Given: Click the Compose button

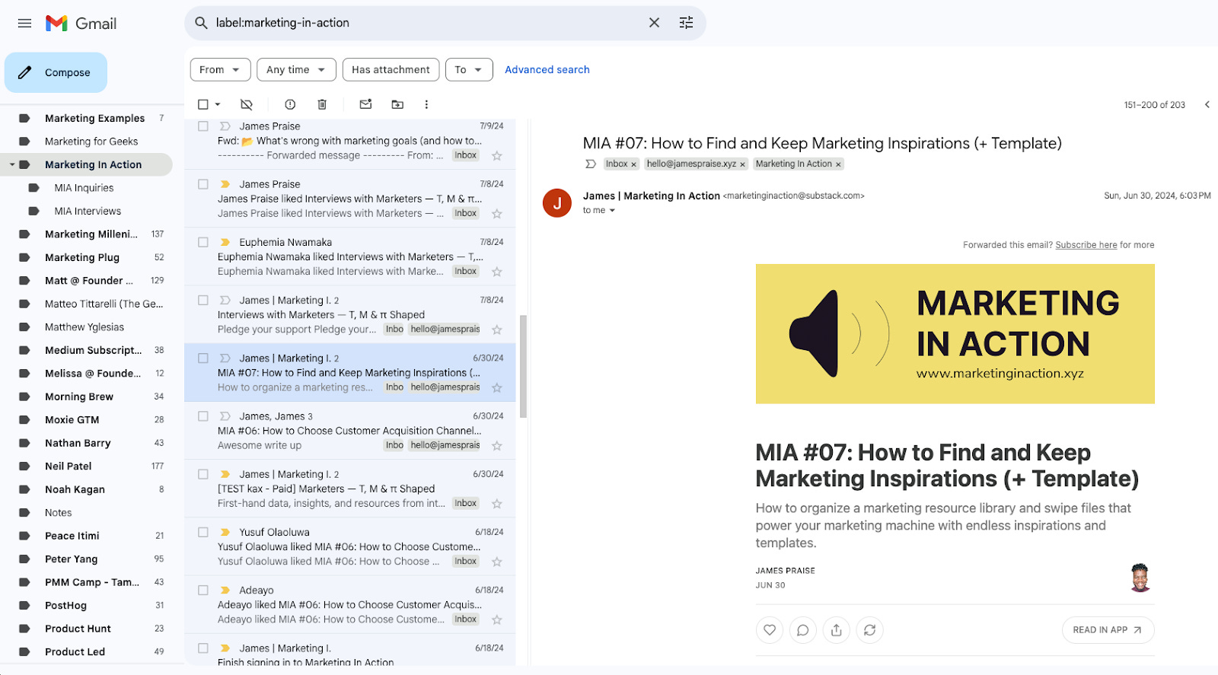Looking at the screenshot, I should [56, 72].
